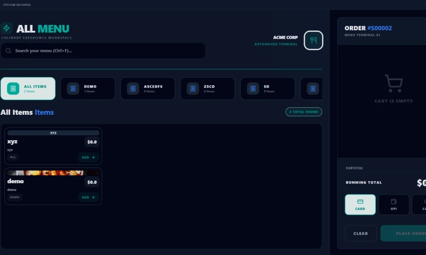Select the All Items category tab

click(x=28, y=89)
